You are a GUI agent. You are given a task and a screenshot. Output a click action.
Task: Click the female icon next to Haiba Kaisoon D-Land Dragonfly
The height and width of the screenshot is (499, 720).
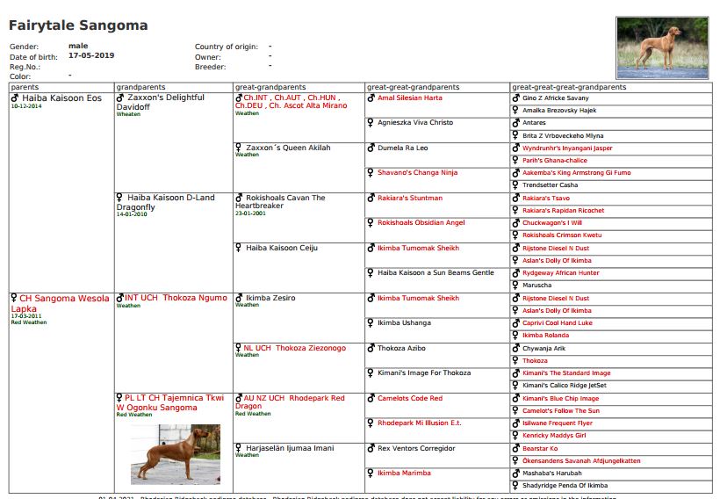119,197
